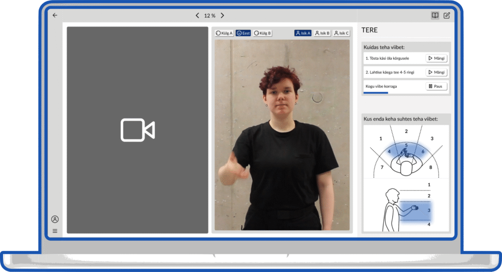Screen dimensions: 502x272
Task: Open the edit pencil icon
Action: (x=447, y=16)
